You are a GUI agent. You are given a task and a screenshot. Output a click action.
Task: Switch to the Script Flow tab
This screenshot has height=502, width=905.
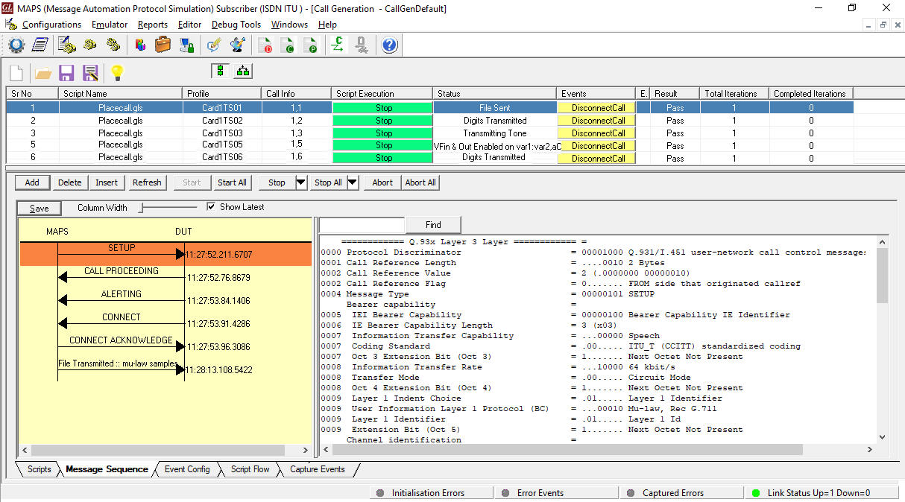click(250, 469)
